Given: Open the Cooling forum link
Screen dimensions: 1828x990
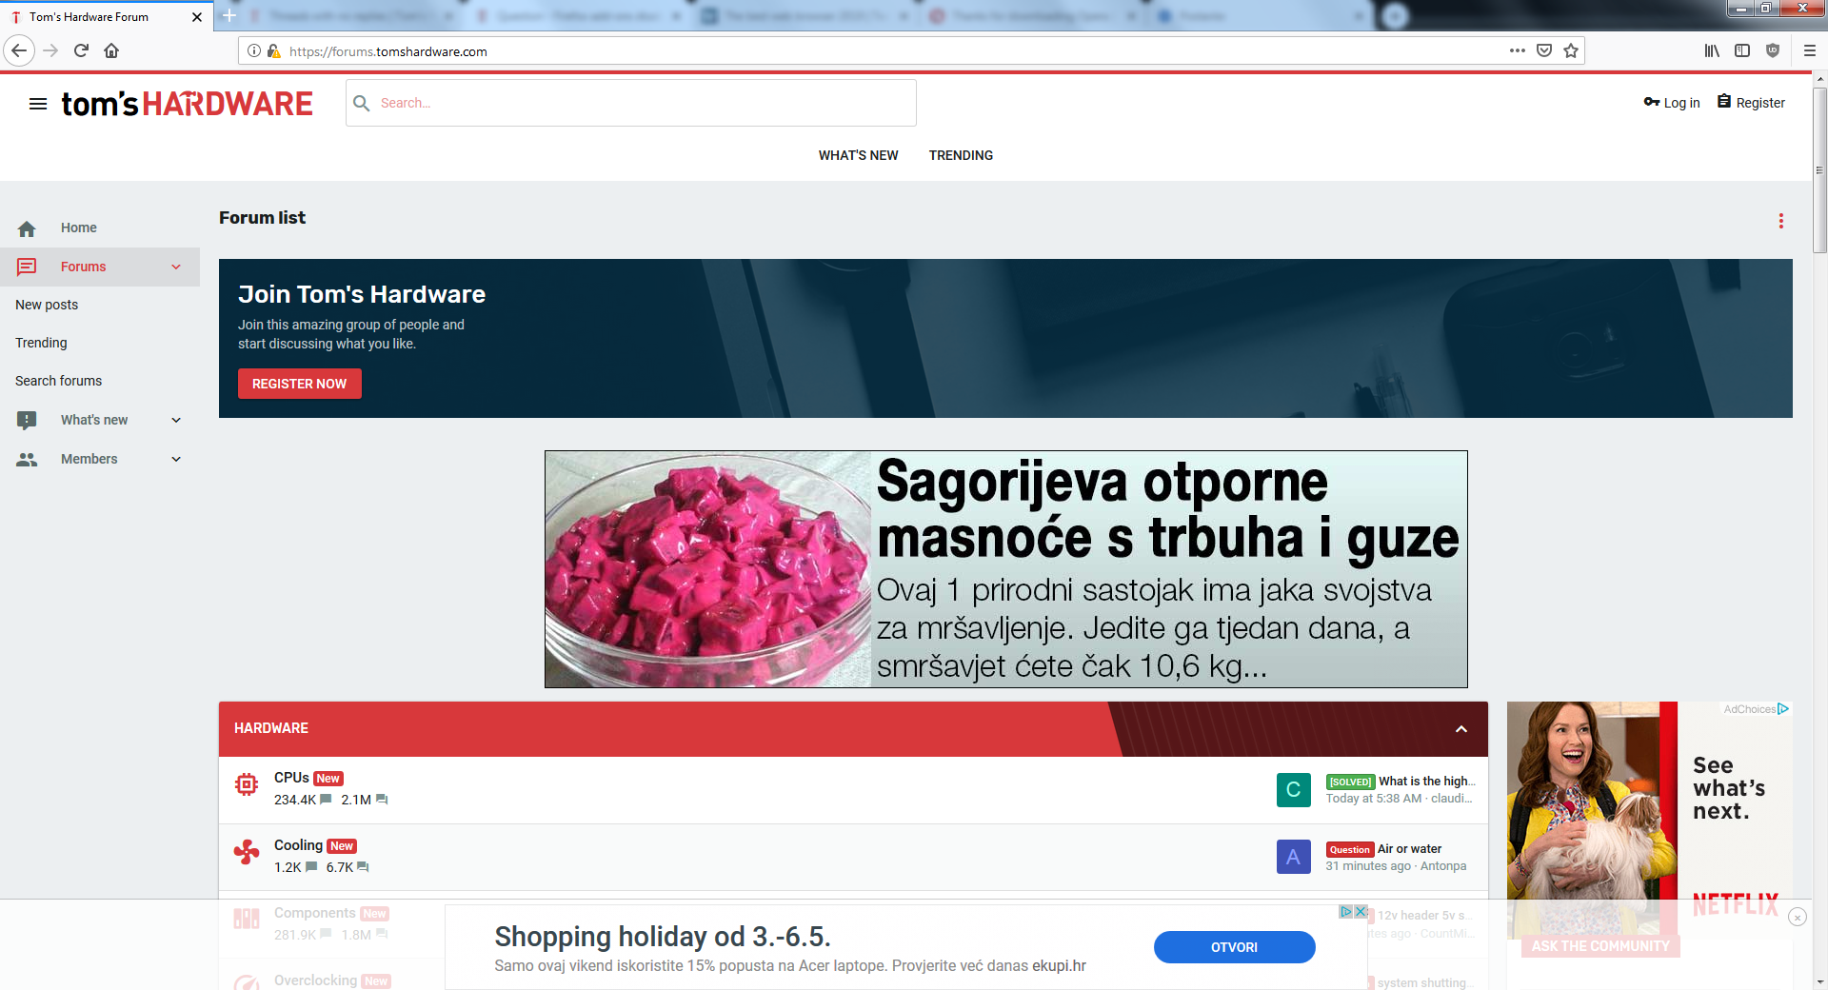Looking at the screenshot, I should [x=298, y=845].
